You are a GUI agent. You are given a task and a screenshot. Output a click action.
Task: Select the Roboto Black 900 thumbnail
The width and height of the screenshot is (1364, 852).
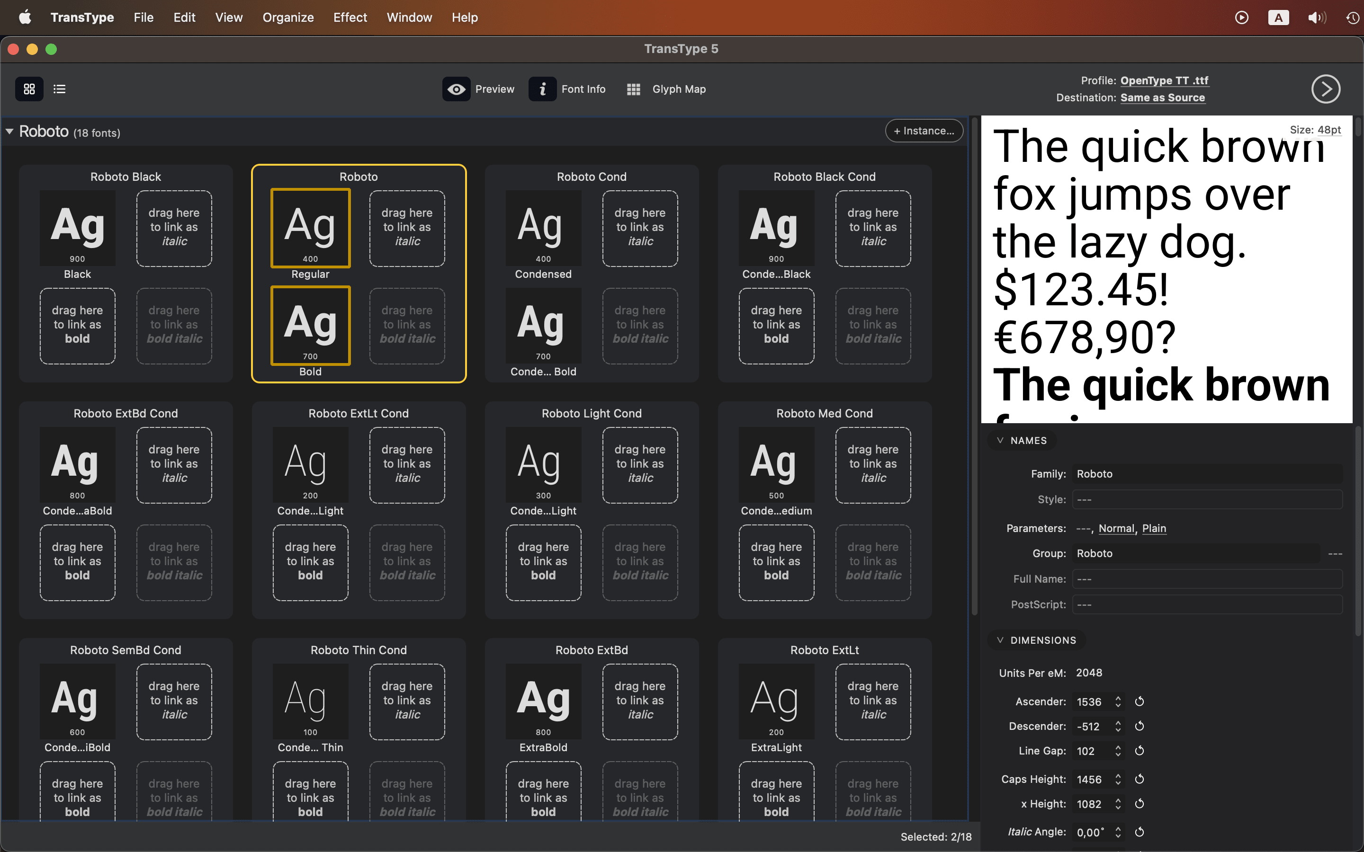tap(77, 228)
